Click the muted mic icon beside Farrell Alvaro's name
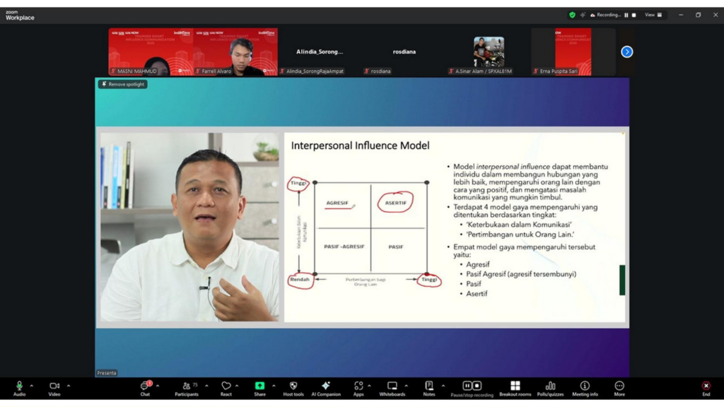The width and height of the screenshot is (724, 407). point(198,71)
